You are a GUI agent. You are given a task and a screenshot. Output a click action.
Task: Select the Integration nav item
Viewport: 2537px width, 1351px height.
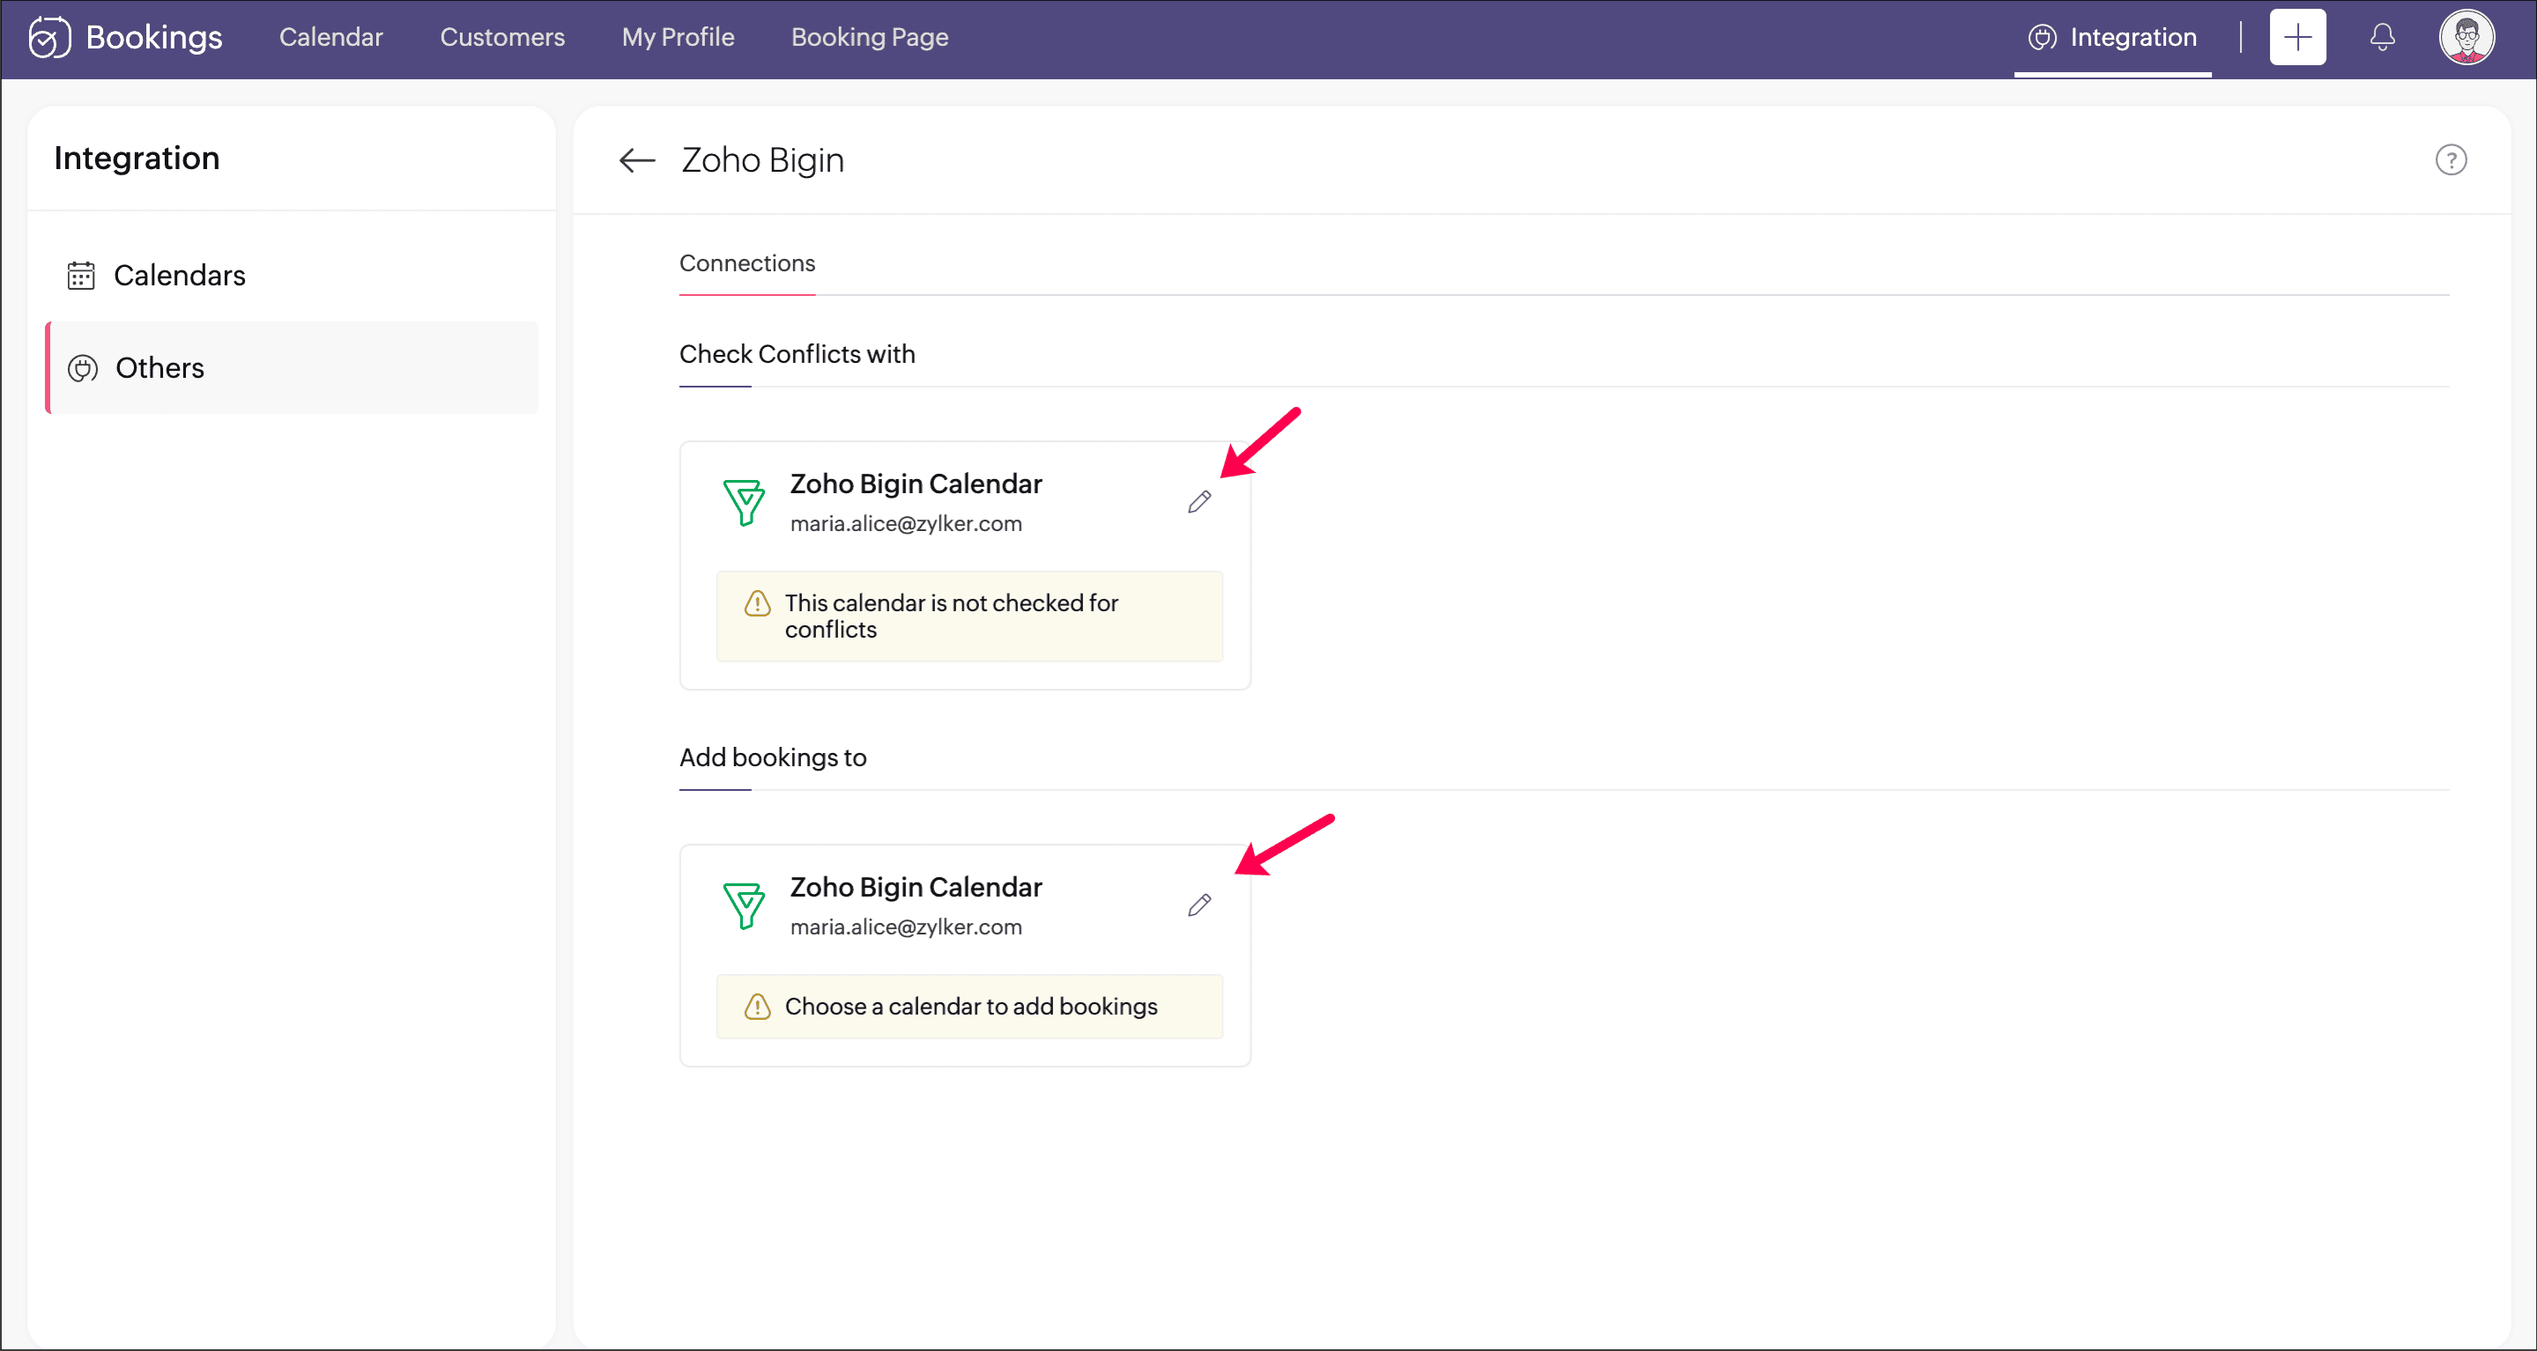coord(2112,37)
